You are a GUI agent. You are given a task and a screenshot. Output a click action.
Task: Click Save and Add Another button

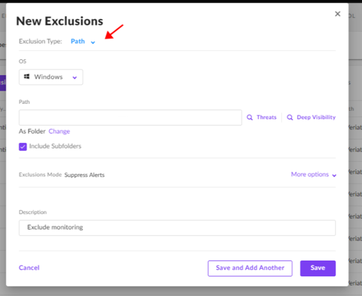[x=250, y=268]
